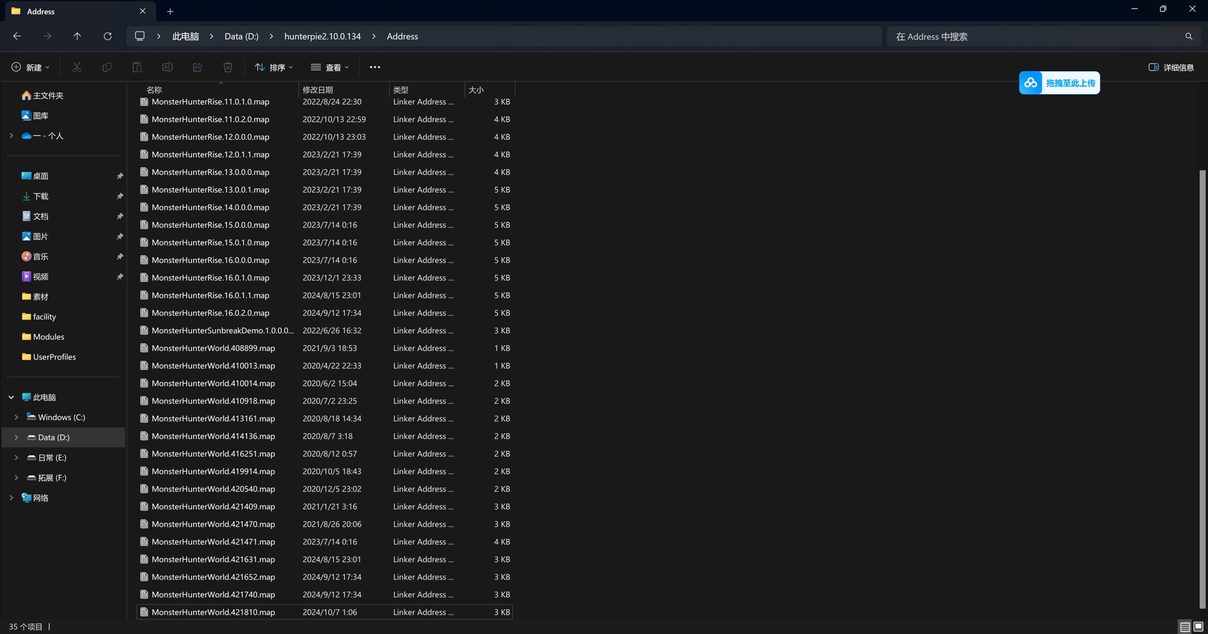Click the Cut scissors icon
This screenshot has height=634, width=1208.
coord(77,67)
